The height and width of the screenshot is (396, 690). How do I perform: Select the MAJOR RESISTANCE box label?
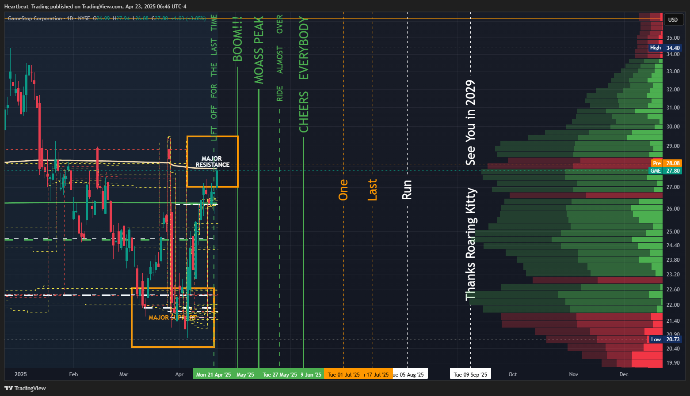(213, 162)
